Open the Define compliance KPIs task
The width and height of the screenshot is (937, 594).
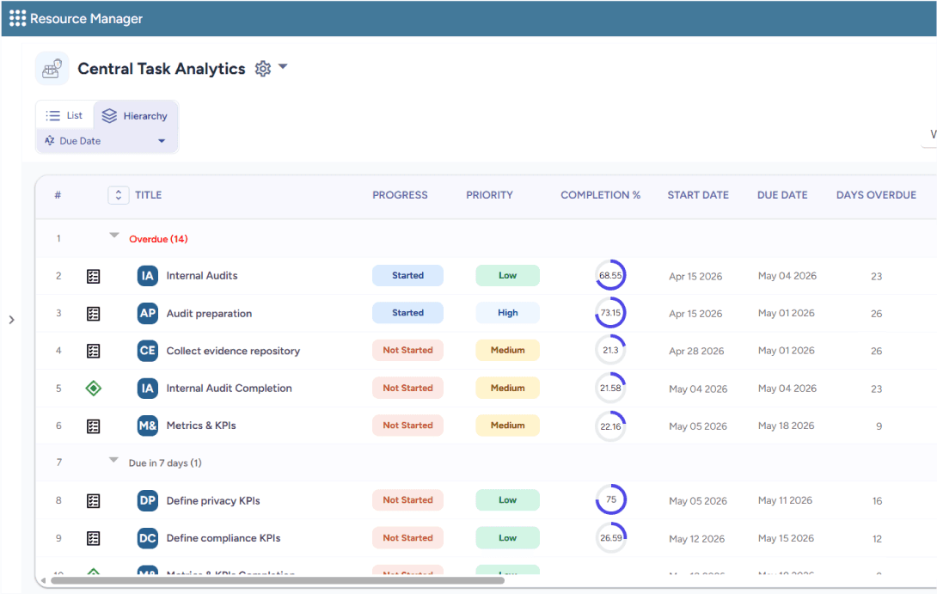224,538
